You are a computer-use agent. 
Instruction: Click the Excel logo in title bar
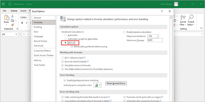point(4,4)
